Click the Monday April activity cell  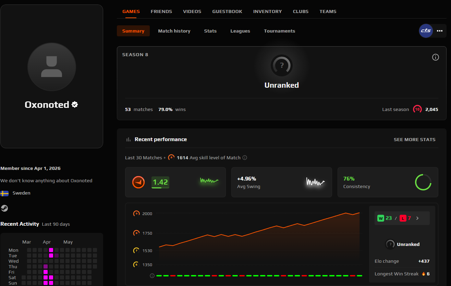[51, 250]
